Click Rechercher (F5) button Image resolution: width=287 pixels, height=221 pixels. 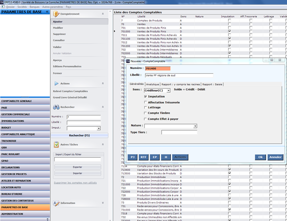click(x=79, y=135)
